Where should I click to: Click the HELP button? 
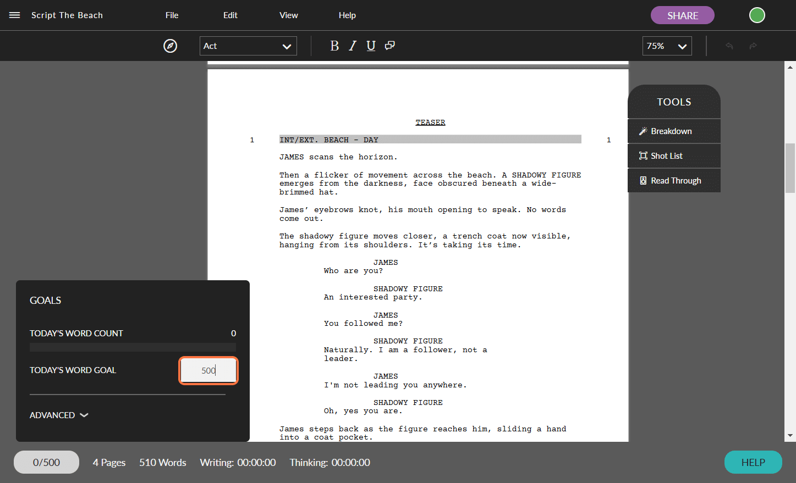(x=753, y=462)
